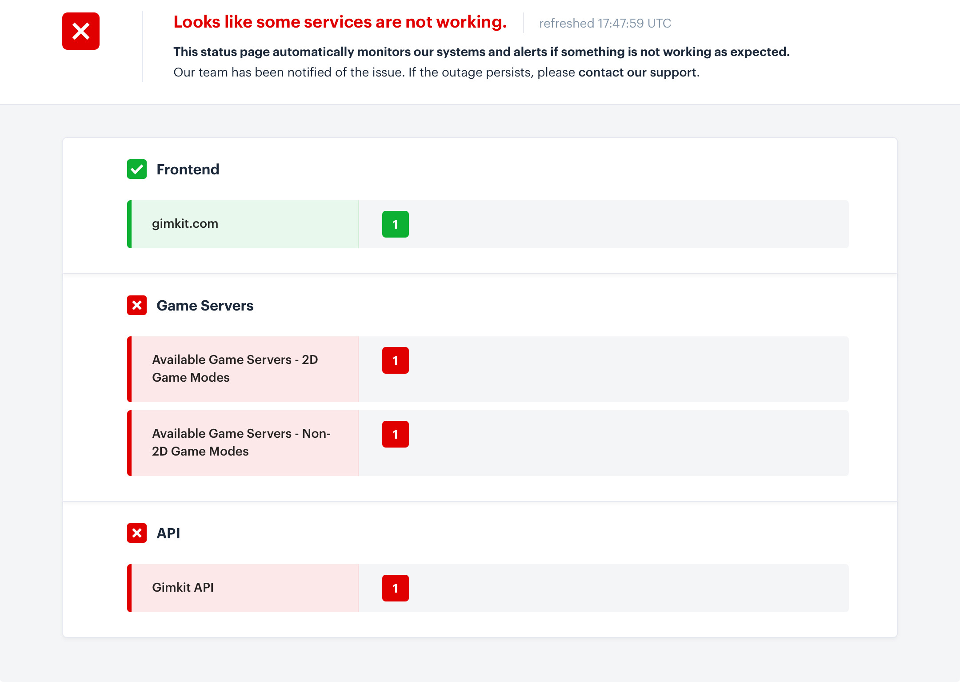Image resolution: width=960 pixels, height=682 pixels.
Task: Select Available Game Servers - Non-2D Game Modes
Action: point(241,442)
